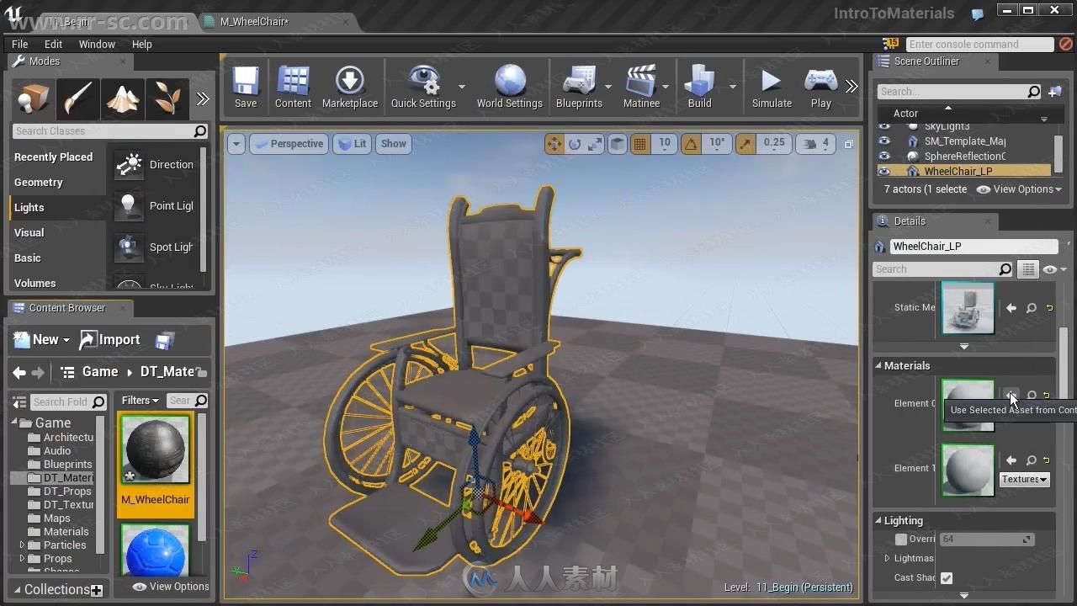Select the translate gizmo tool in viewport
This screenshot has width=1077, height=606.
(554, 144)
